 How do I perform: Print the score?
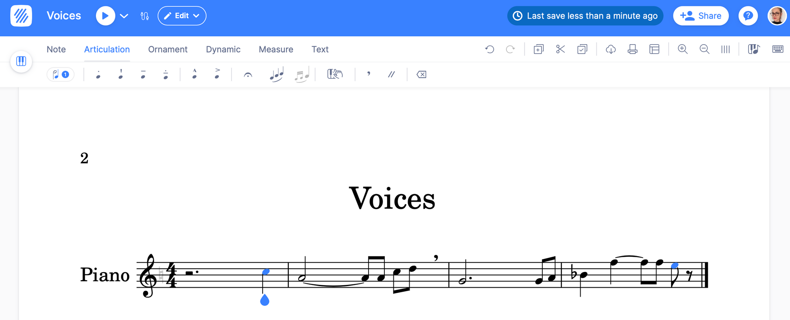click(633, 49)
